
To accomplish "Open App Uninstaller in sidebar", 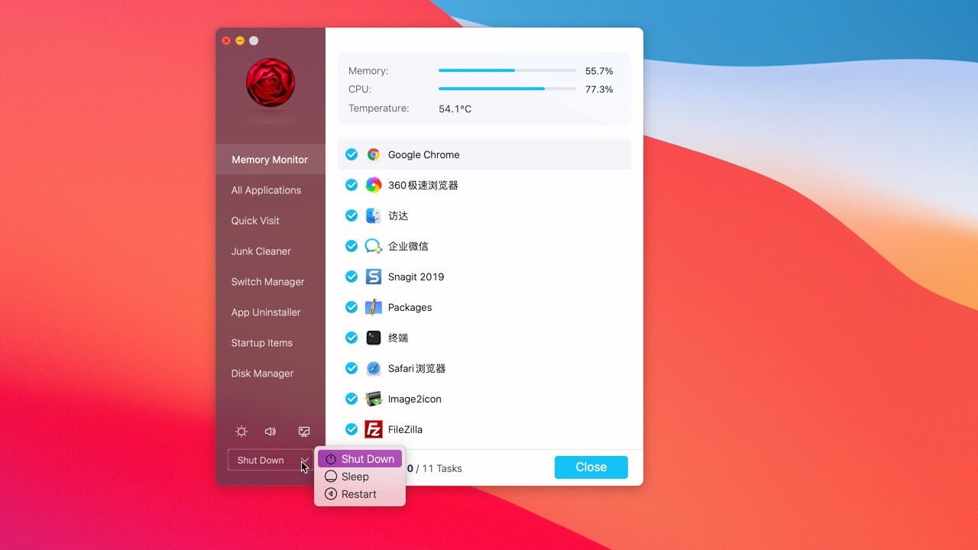I will point(270,312).
